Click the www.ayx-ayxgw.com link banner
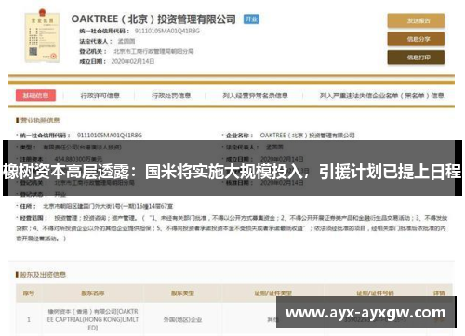The image size is (465, 336). click(x=366, y=312)
